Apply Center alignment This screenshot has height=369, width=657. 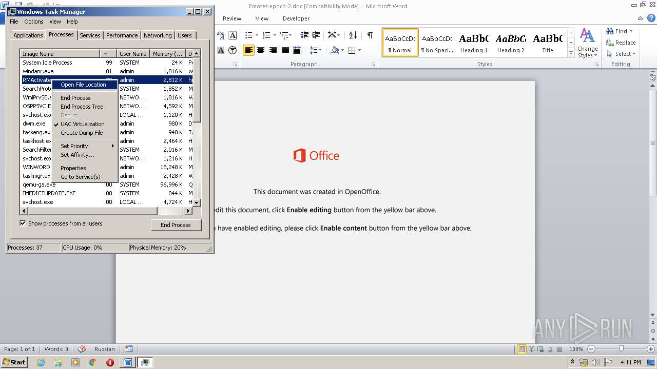(261, 50)
